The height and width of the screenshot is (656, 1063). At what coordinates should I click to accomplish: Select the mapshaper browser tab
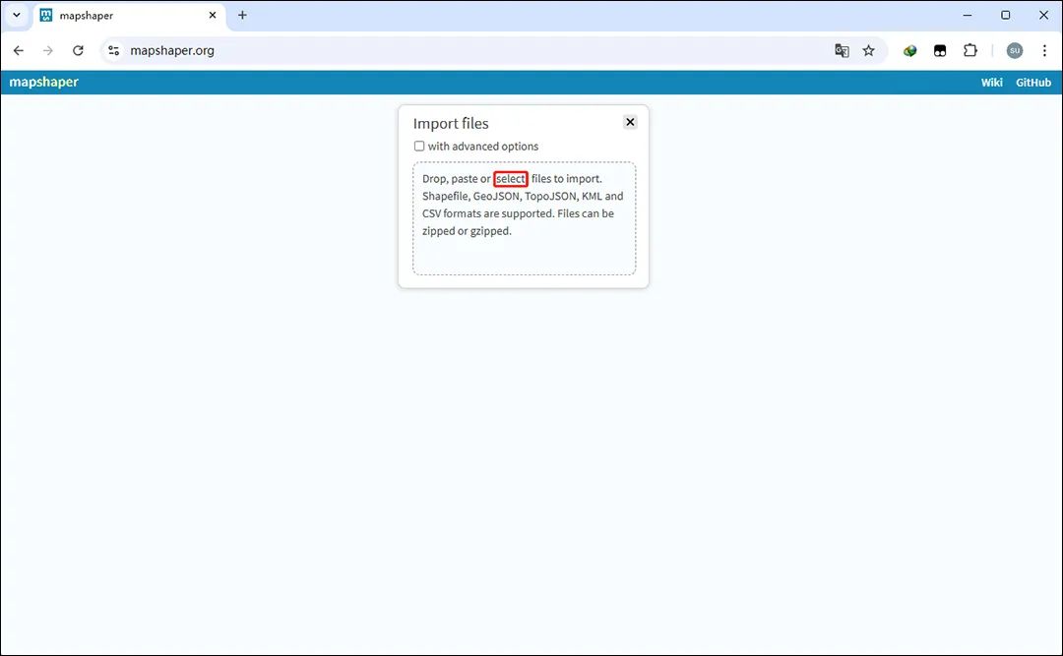point(129,16)
